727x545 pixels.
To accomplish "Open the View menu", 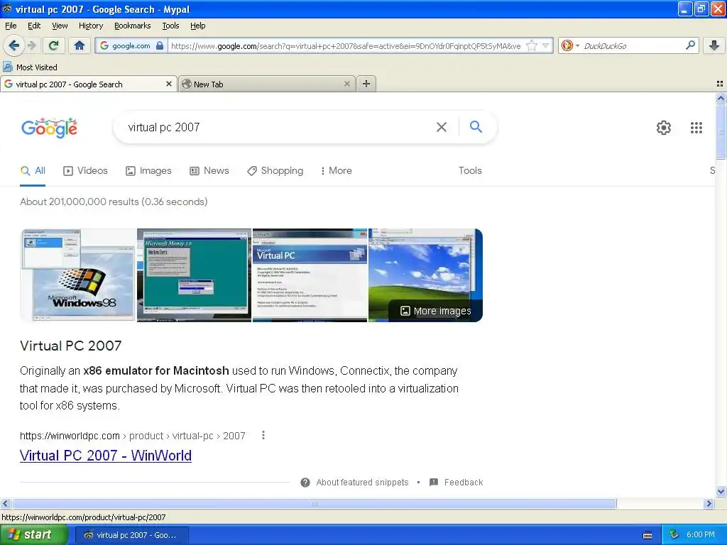I will click(x=60, y=26).
